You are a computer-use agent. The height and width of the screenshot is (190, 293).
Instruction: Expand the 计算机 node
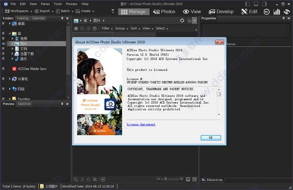pyautogui.click(x=10, y=79)
